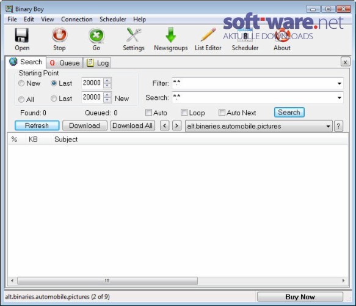Open the View menu
The image size is (356, 306).
pos(48,20)
